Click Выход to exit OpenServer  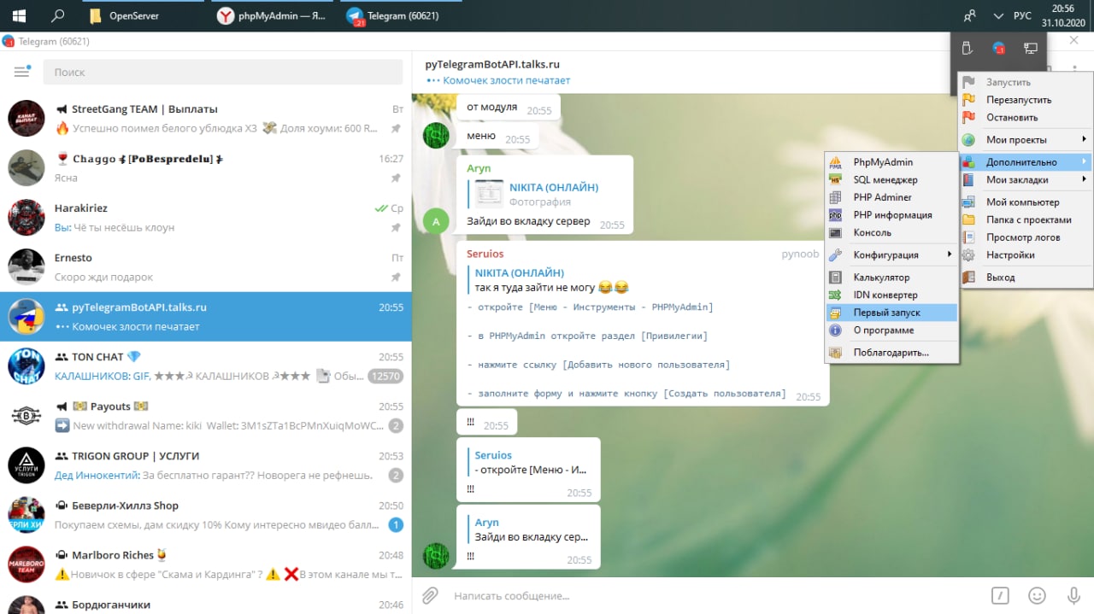tap(1025, 278)
